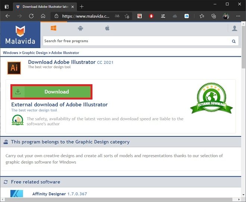The height and width of the screenshot is (202, 246).
Task: Click the Download Adobe Illustrator heading
Action: tap(70, 62)
